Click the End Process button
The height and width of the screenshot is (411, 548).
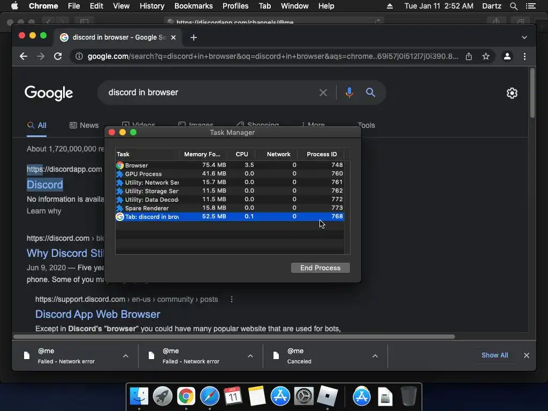point(320,268)
